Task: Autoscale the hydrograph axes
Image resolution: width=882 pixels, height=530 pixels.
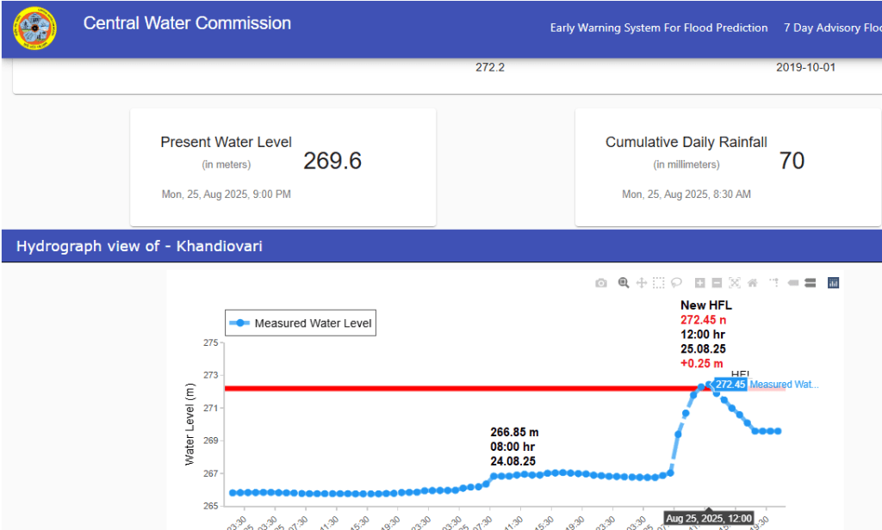Action: click(x=735, y=283)
